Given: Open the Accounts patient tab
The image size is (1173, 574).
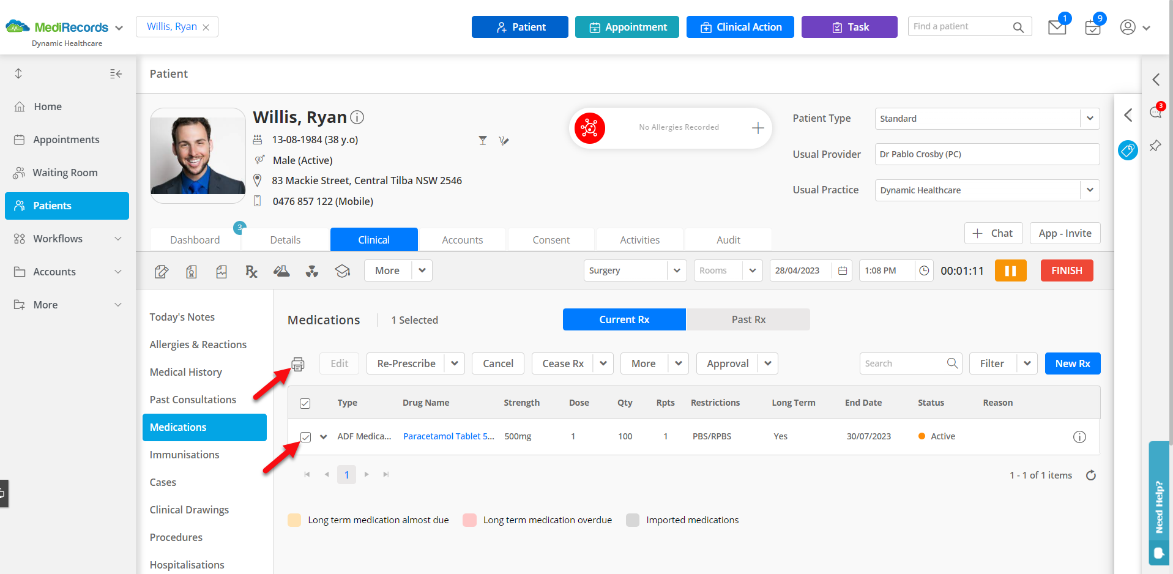Looking at the screenshot, I should tap(462, 240).
